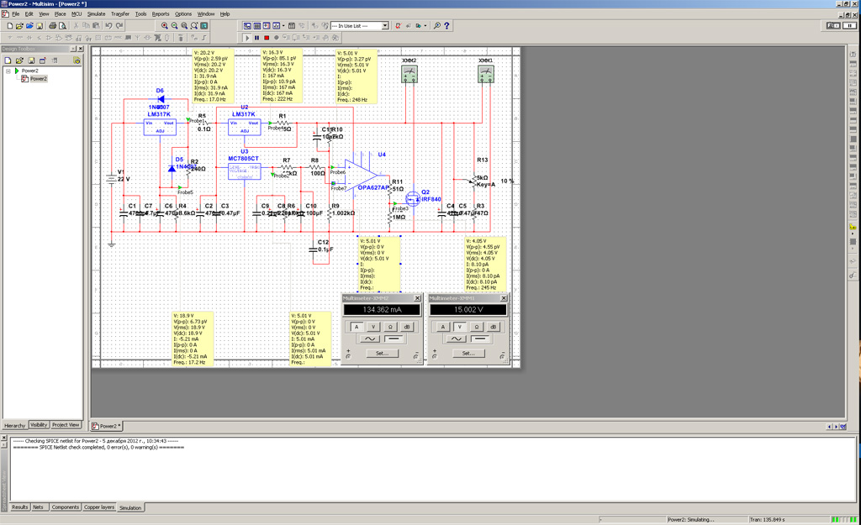Switch Multimeter-XMM2 to AC sine mode

pos(370,339)
